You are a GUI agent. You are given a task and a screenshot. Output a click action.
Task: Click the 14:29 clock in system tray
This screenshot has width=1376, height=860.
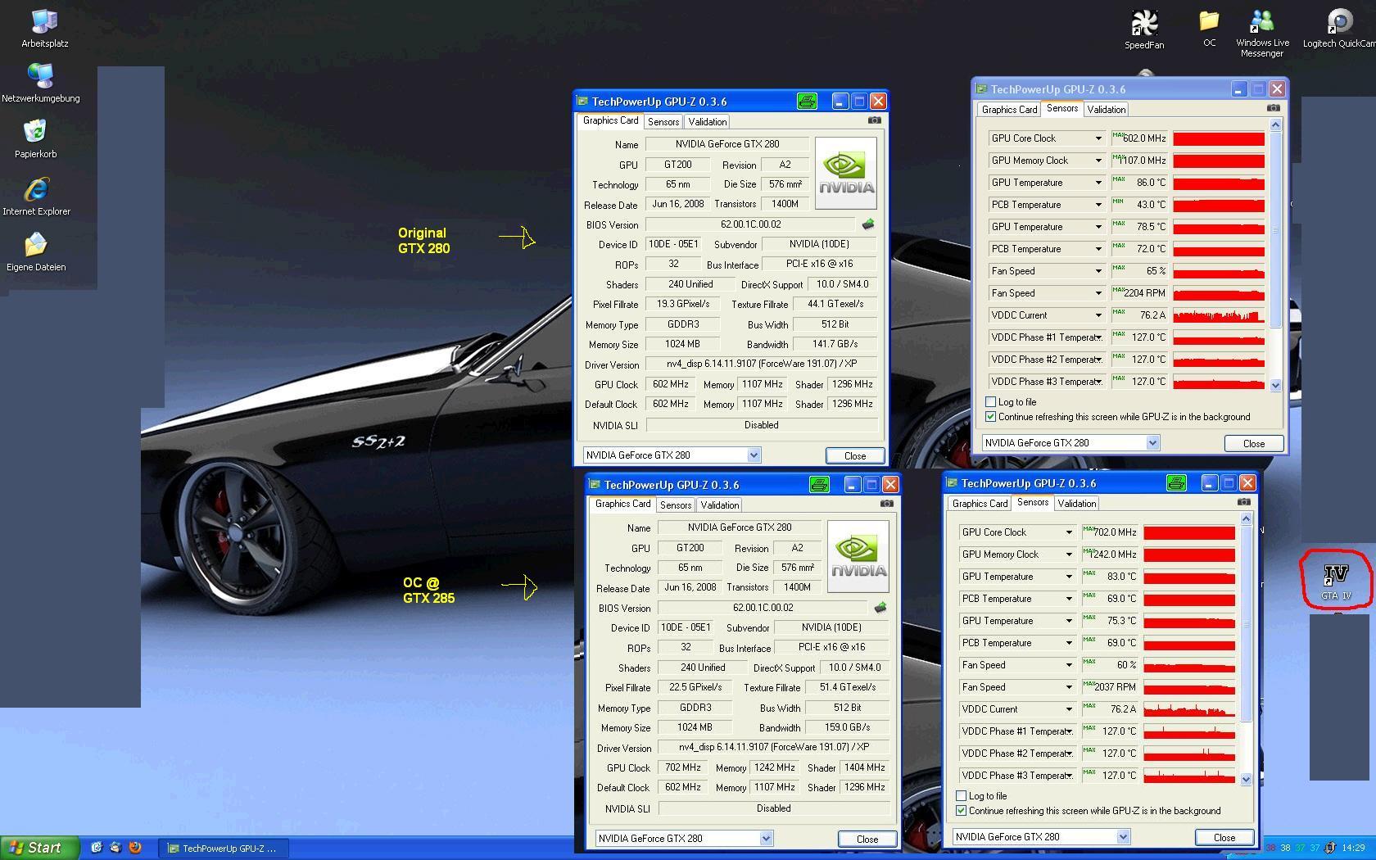point(1353,848)
